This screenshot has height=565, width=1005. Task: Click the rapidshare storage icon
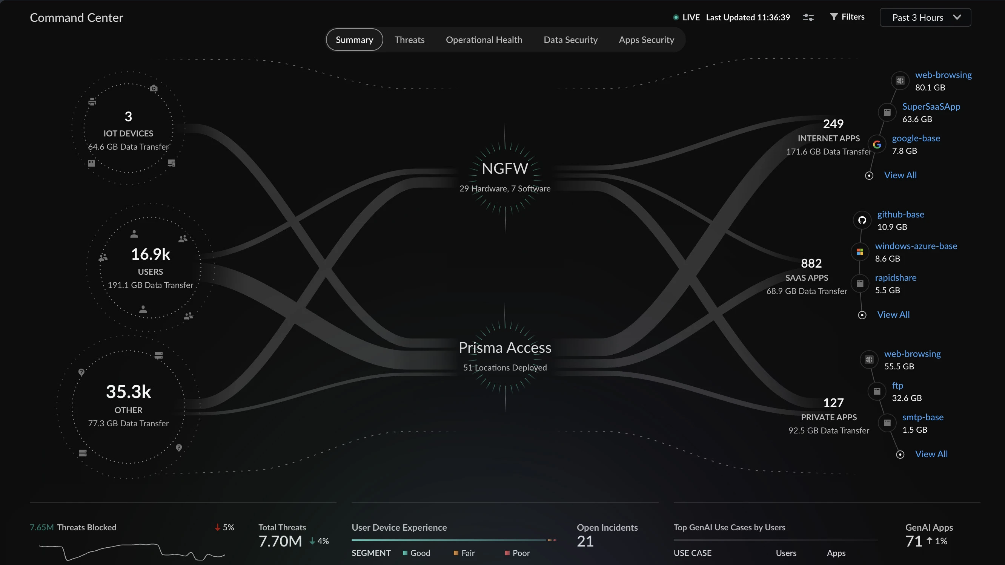(x=860, y=283)
